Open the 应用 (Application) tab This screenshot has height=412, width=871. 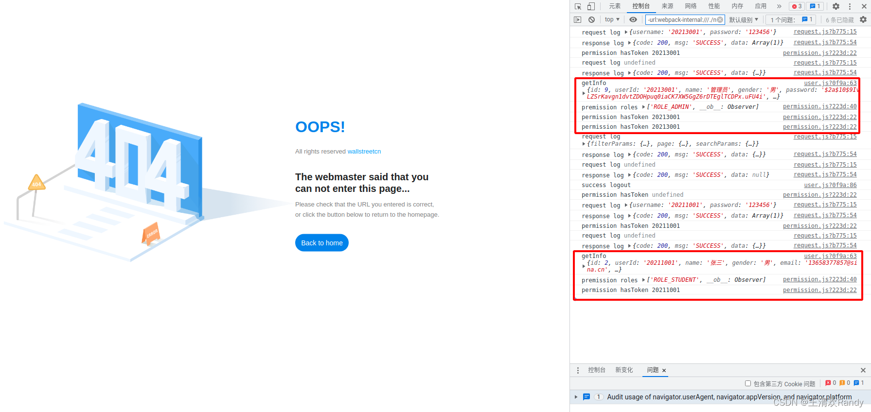pos(761,6)
